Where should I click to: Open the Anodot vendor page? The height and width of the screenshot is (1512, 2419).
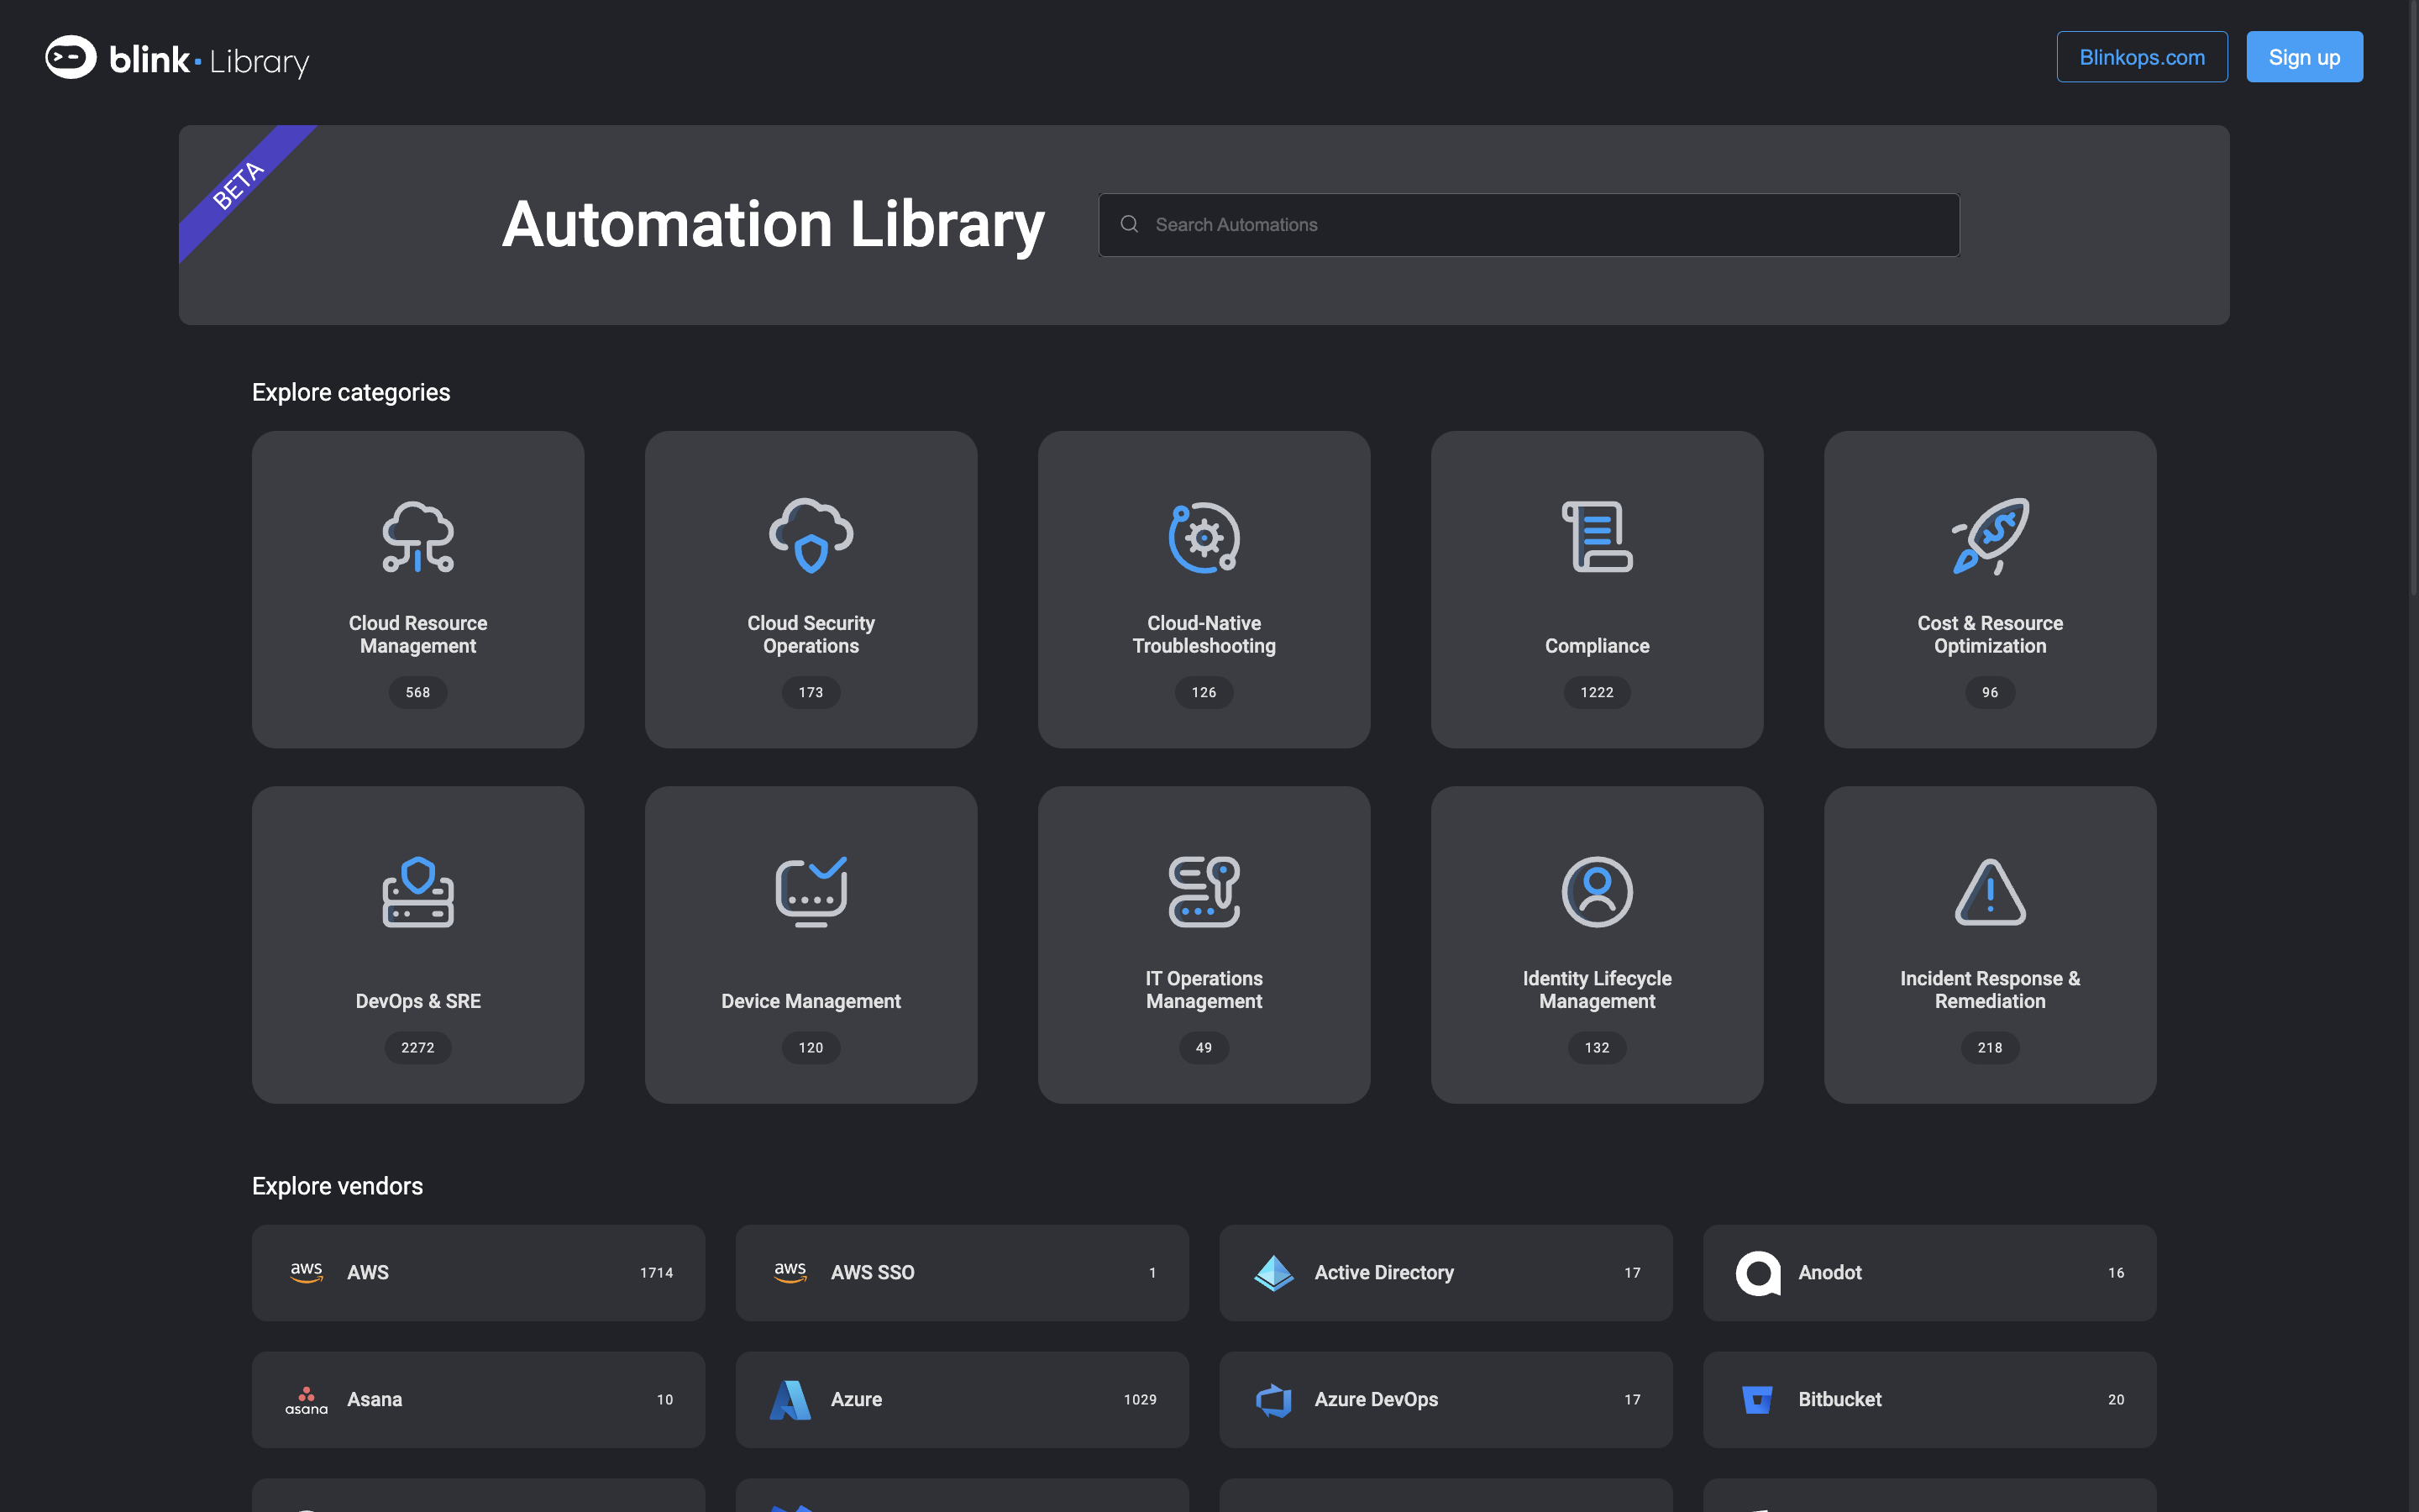coord(1928,1272)
